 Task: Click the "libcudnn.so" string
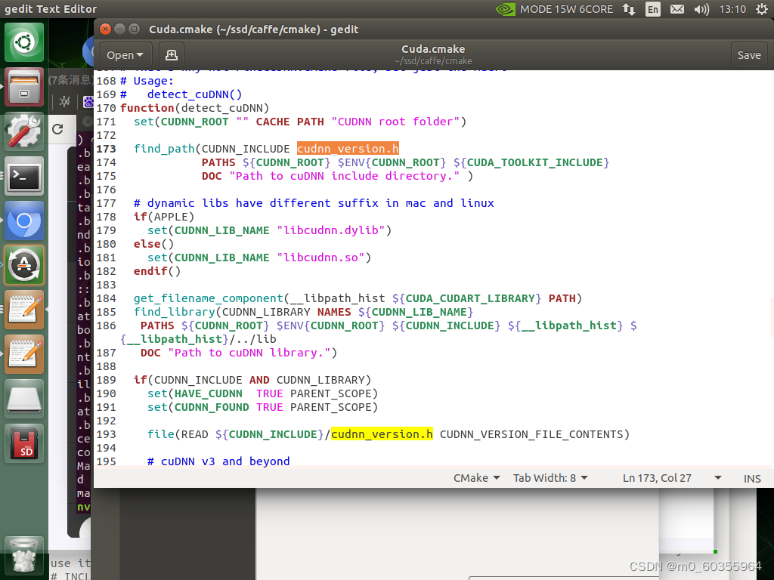click(320, 258)
